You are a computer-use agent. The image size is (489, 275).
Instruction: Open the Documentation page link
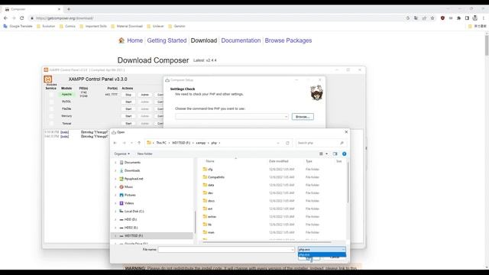tap(241, 40)
